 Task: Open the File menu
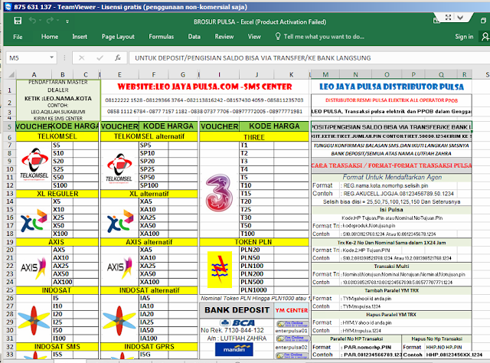pos(18,37)
